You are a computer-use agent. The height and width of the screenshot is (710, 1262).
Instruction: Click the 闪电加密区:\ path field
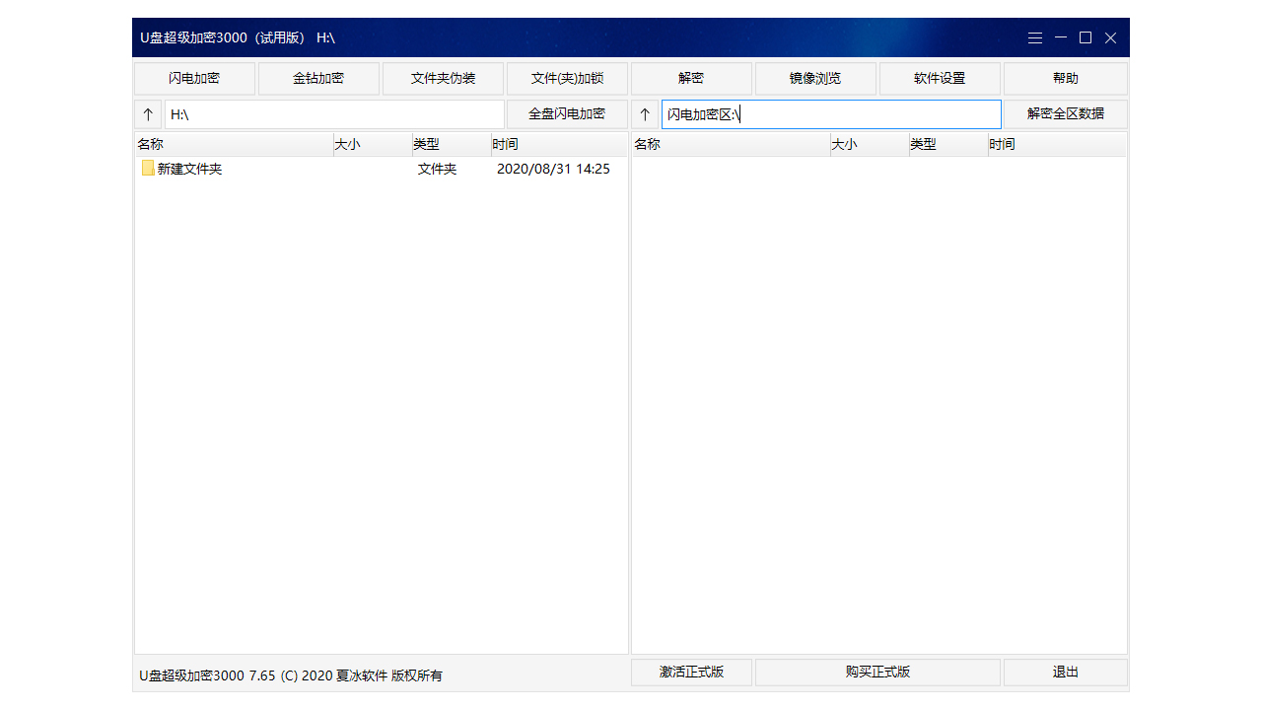(x=831, y=114)
